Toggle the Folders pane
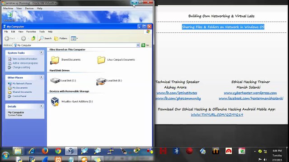This screenshot has width=289, height=162. [x=61, y=38]
